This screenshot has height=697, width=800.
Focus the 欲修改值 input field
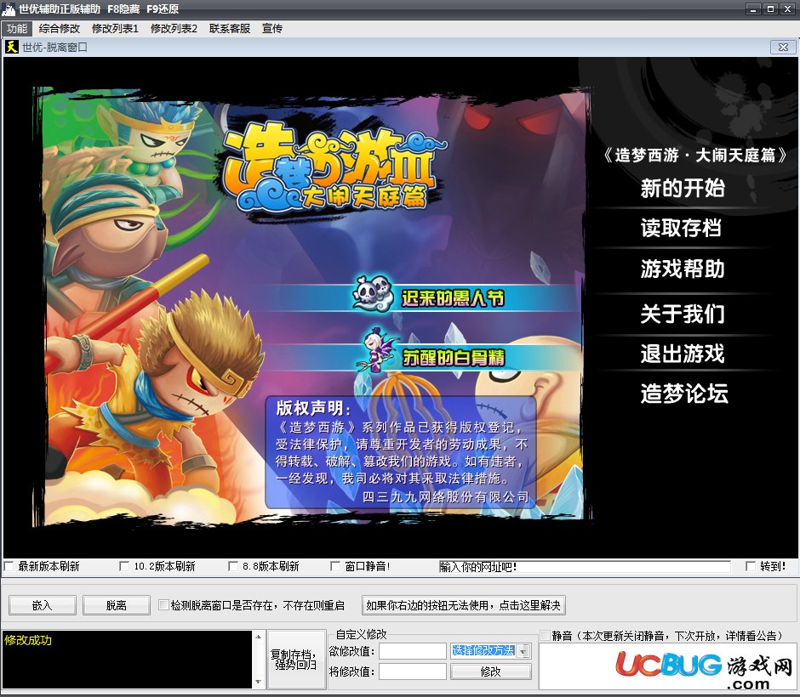(413, 650)
